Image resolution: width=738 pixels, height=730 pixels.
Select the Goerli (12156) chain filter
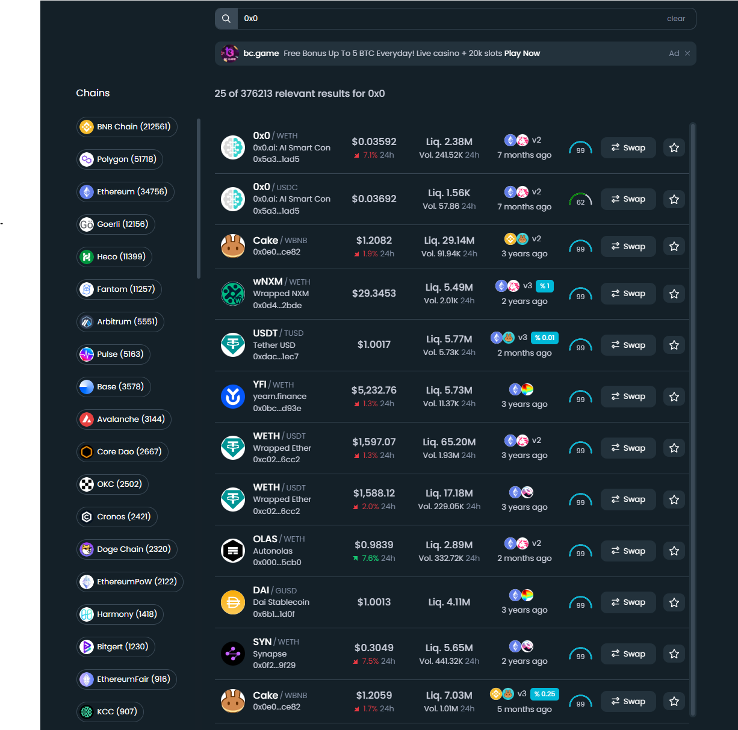(116, 224)
